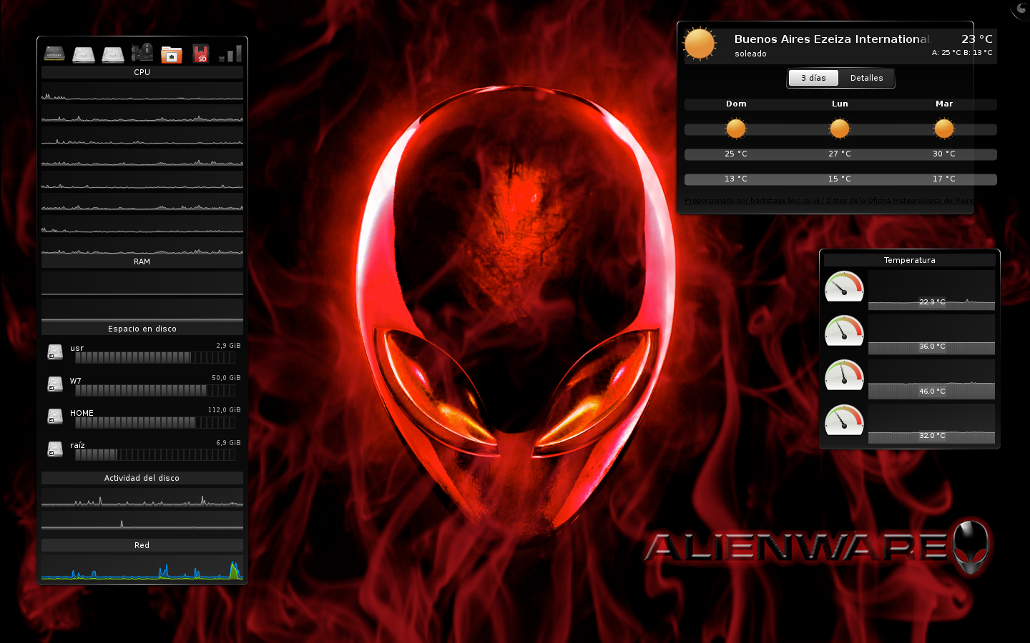Click the 50,0 GiB W7 size value
This screenshot has height=643, width=1030.
point(226,378)
